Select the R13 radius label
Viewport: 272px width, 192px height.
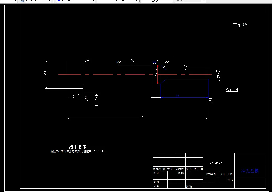[167, 62]
